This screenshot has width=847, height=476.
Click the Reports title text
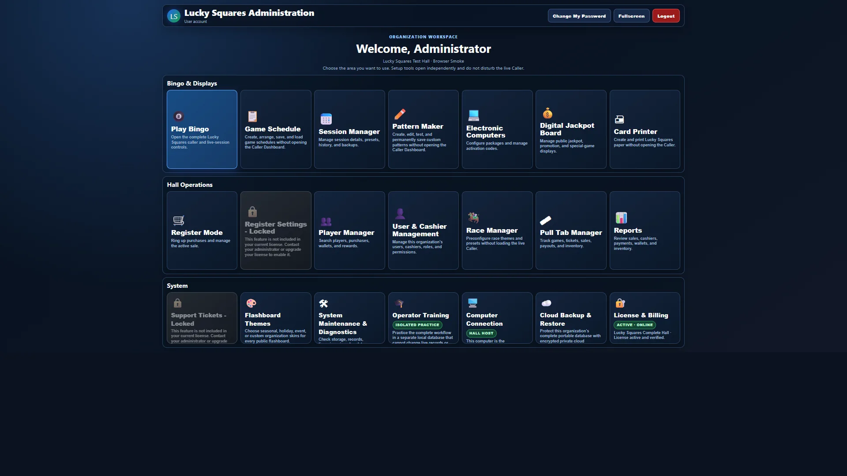coord(628,231)
